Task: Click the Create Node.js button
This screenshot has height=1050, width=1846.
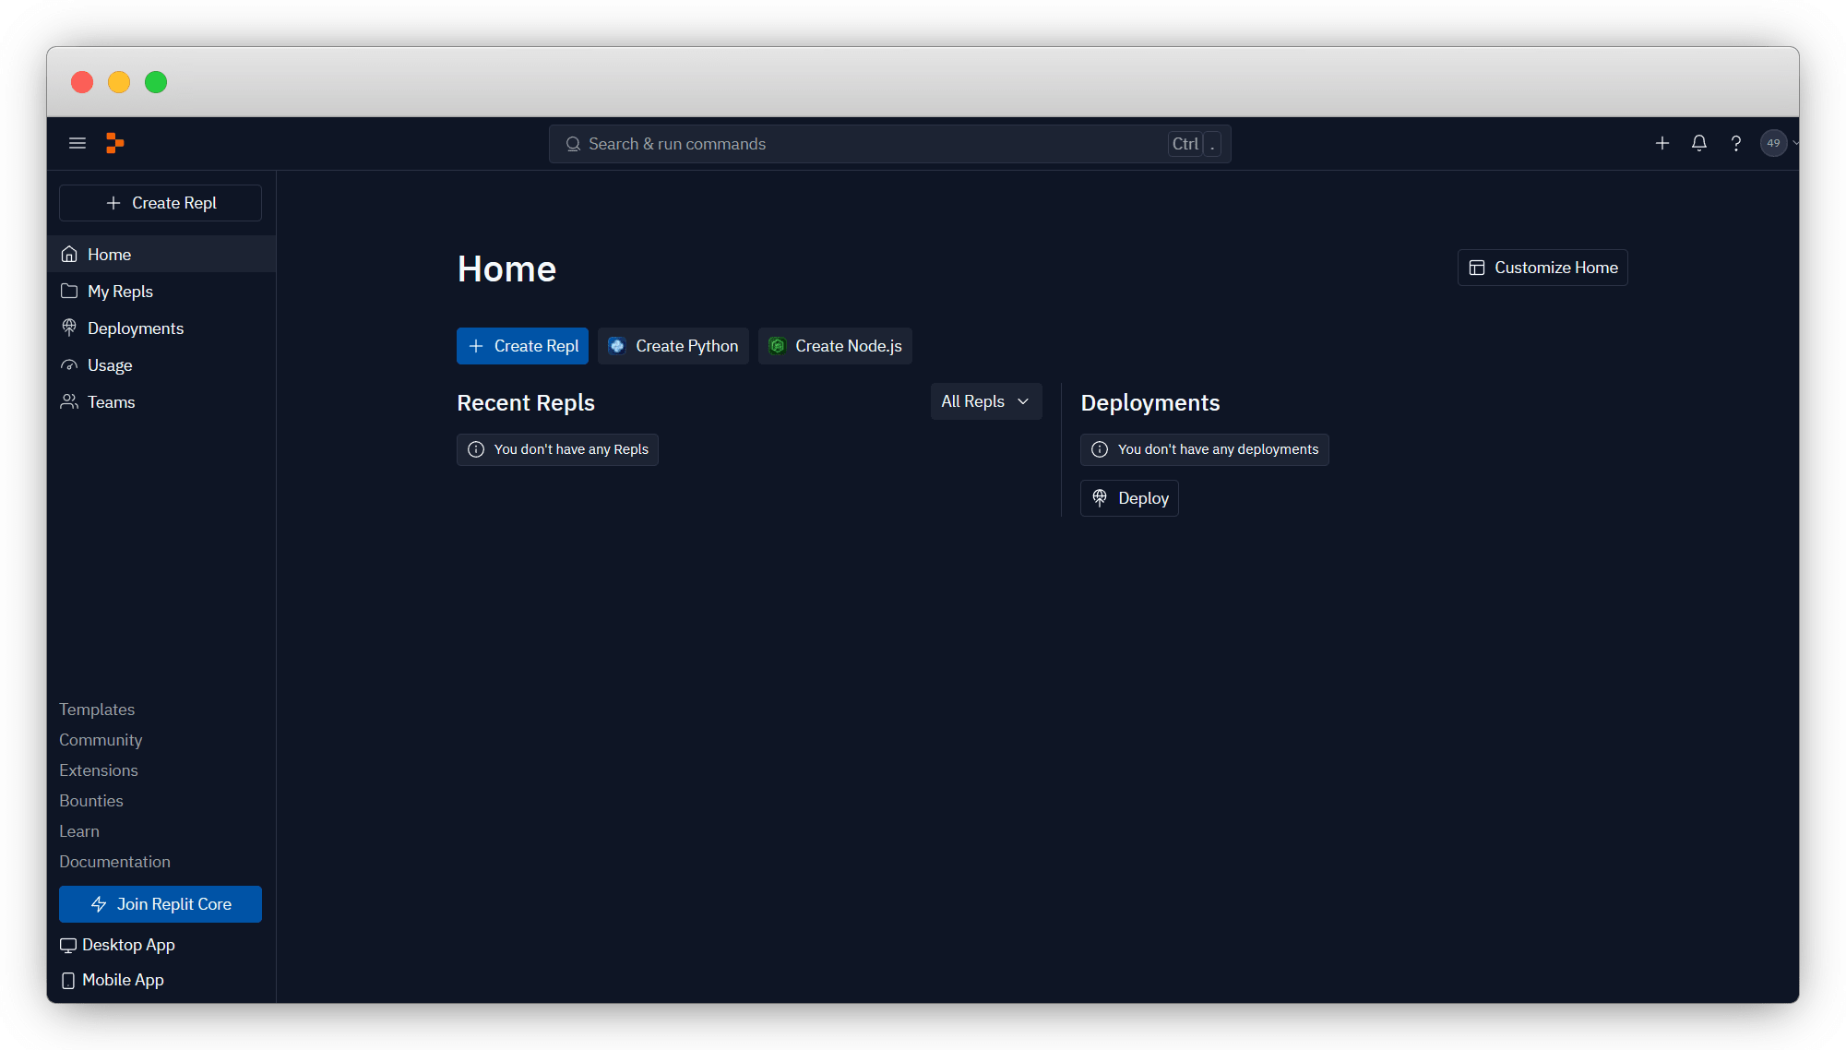Action: point(835,346)
